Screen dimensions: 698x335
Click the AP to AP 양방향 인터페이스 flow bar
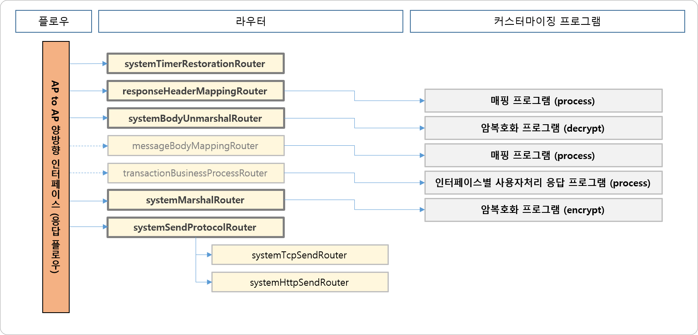tap(56, 177)
